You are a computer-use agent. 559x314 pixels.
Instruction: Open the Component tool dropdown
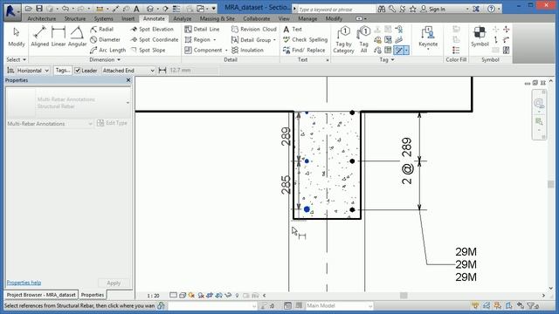(x=226, y=51)
